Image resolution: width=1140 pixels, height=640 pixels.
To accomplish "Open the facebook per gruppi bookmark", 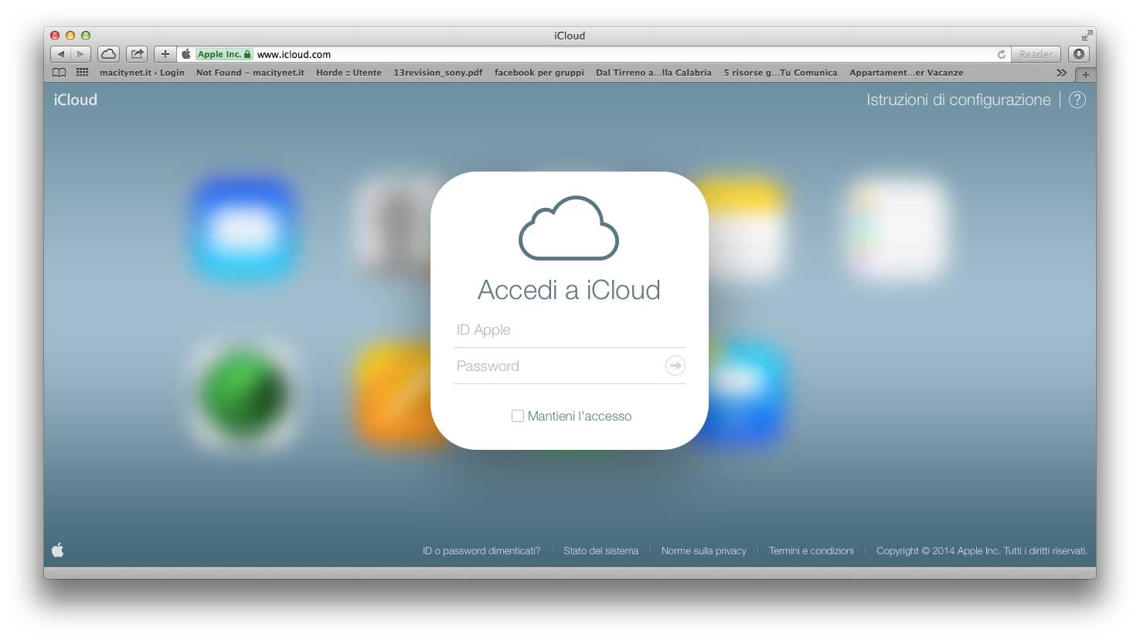I will point(539,73).
